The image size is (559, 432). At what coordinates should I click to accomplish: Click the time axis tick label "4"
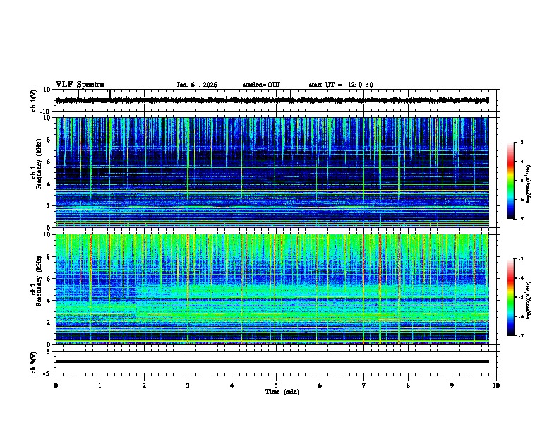[232, 385]
